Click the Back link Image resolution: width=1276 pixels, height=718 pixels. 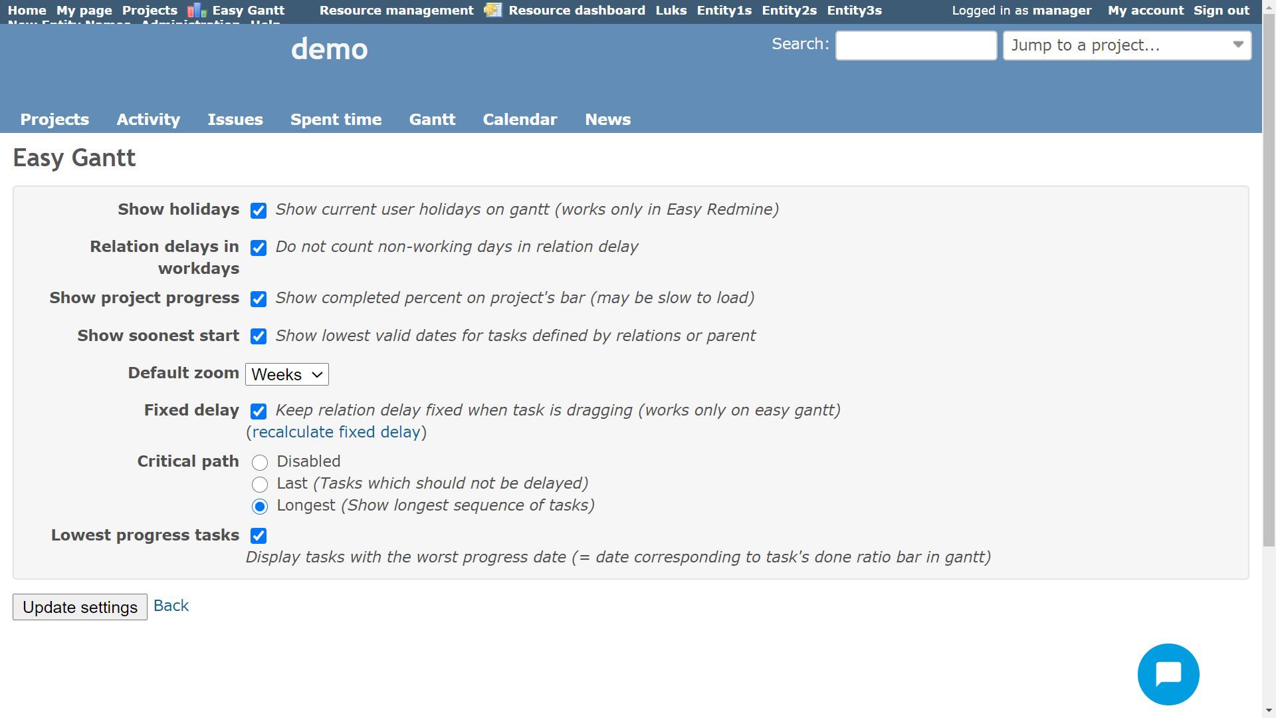click(x=171, y=606)
